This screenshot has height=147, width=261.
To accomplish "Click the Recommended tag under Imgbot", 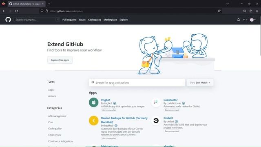I will coord(109,110).
